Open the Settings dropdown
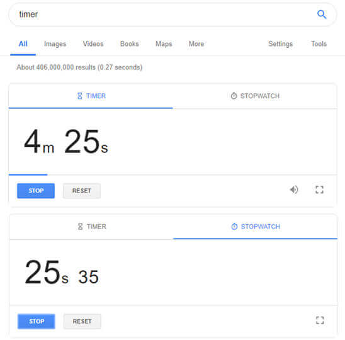 click(x=281, y=44)
